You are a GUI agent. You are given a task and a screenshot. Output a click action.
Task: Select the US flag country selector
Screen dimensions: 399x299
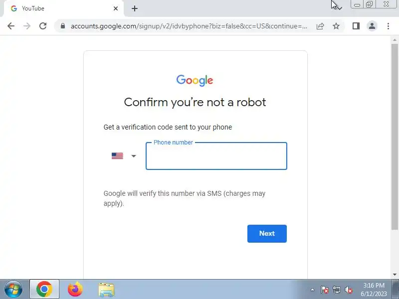(117, 155)
